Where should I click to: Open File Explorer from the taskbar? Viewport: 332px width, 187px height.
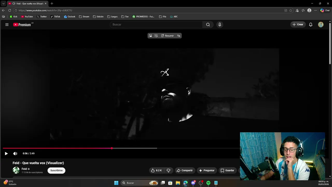178,183
